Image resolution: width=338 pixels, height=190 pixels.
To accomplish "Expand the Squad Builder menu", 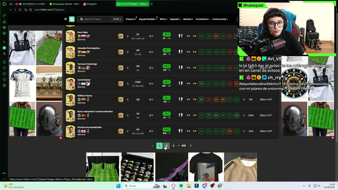I will 148,19.
